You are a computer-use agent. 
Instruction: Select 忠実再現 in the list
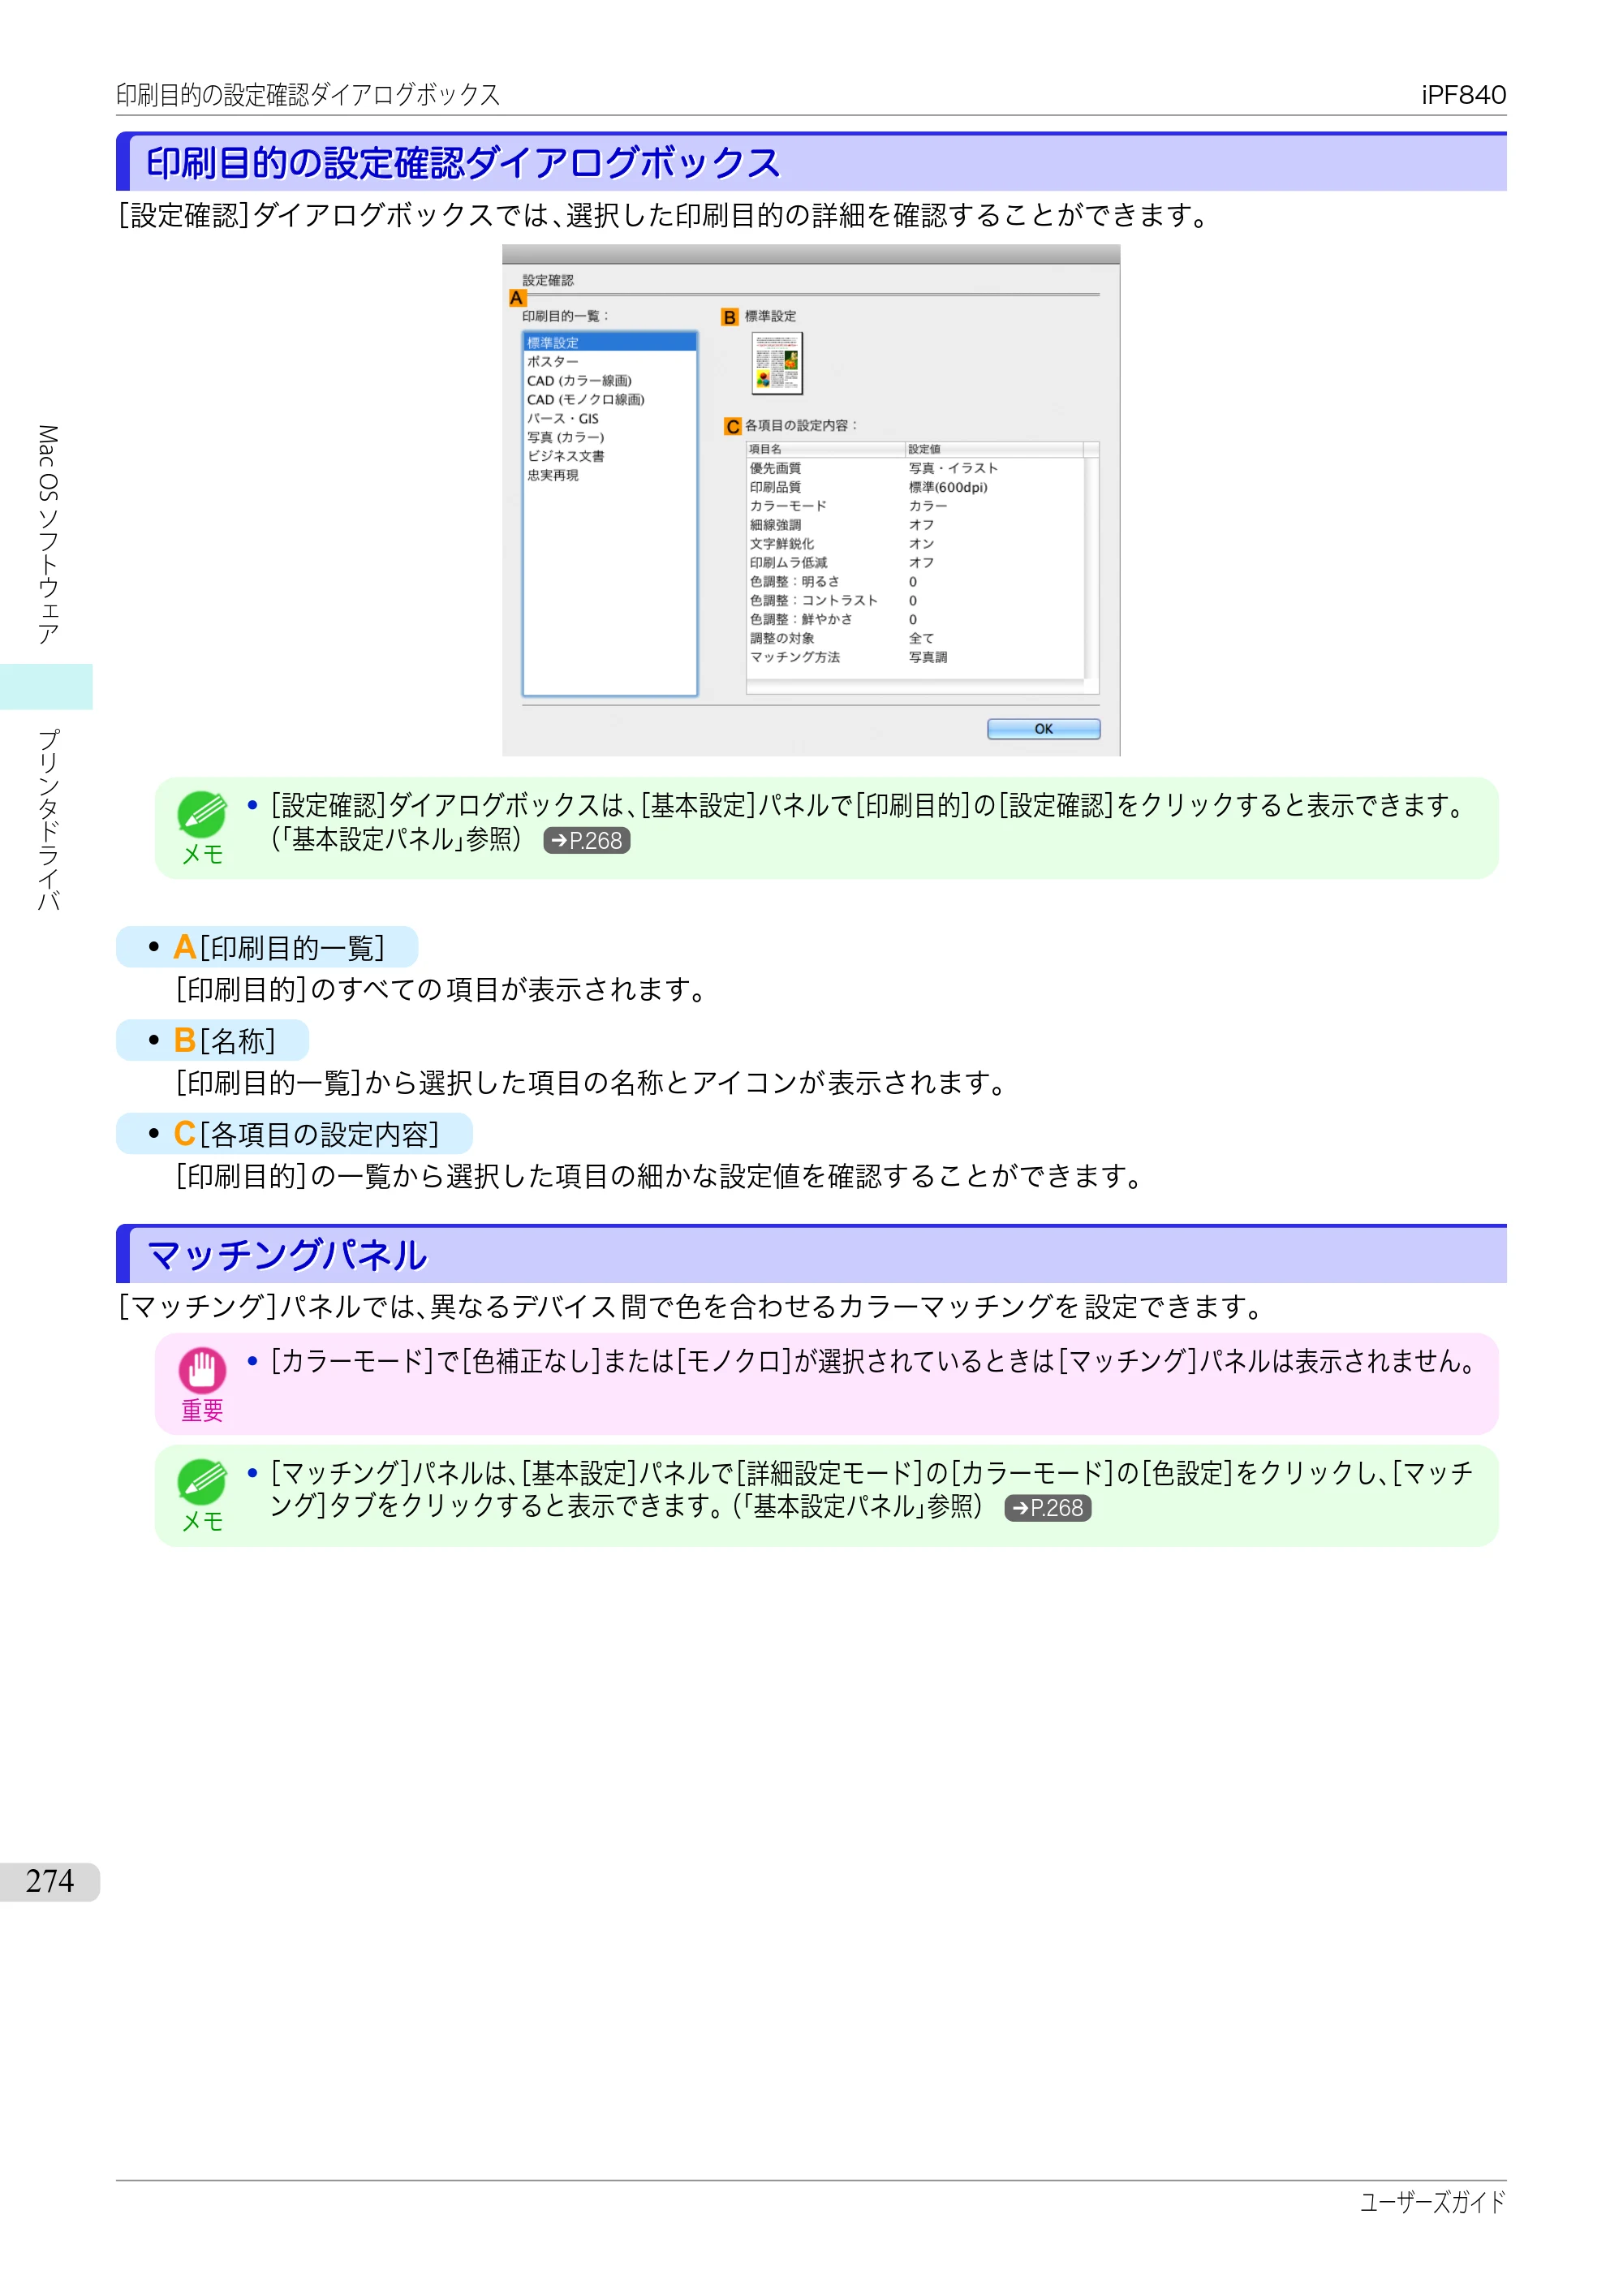pos(609,476)
